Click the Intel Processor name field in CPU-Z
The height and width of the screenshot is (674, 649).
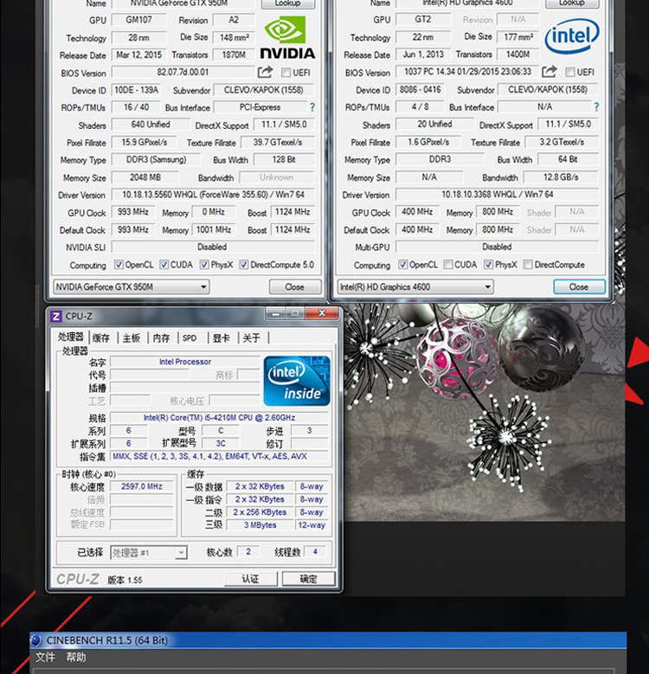(185, 362)
